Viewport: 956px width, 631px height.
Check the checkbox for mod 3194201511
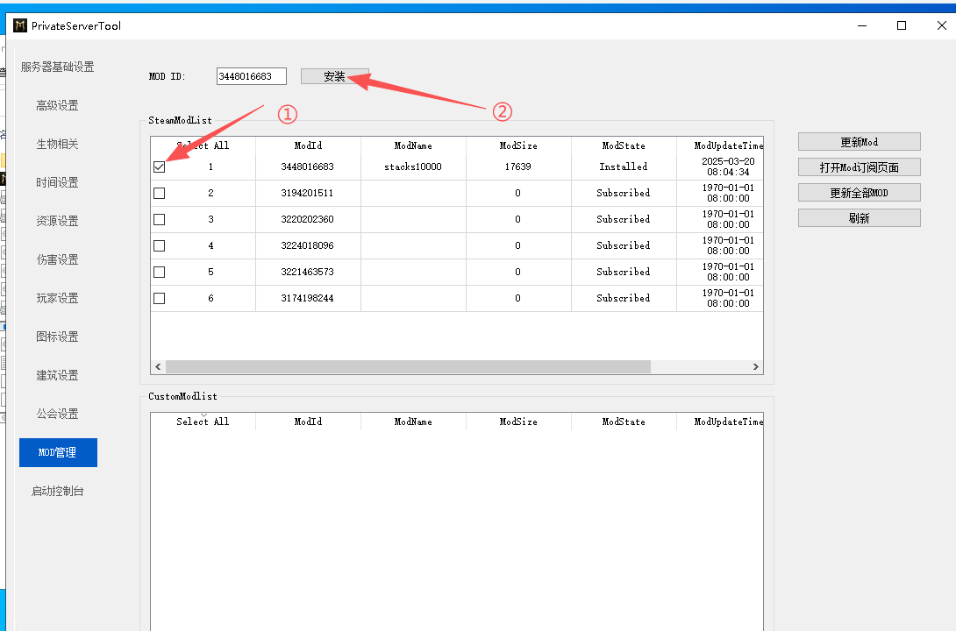tap(159, 193)
